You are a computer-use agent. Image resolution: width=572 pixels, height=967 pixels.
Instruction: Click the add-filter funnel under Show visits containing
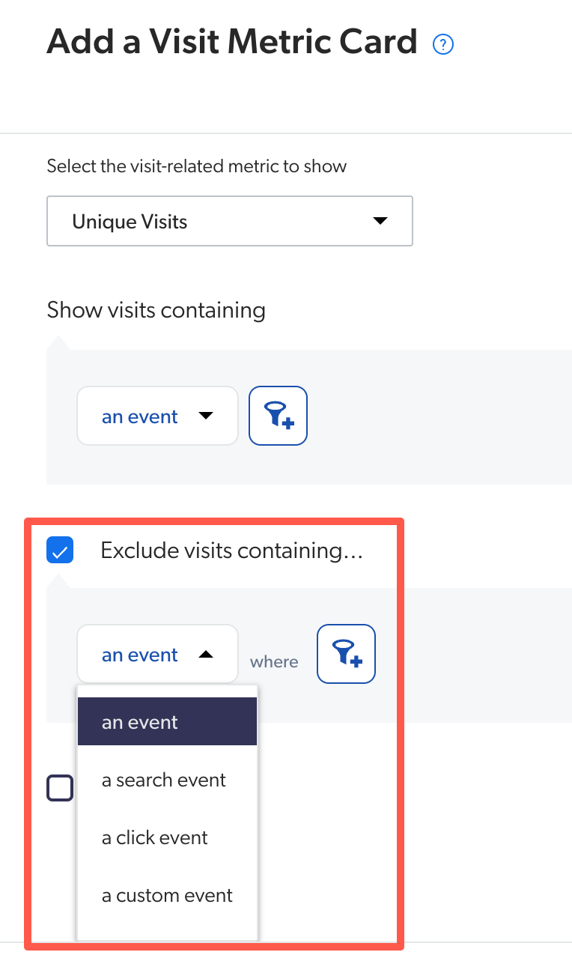pos(278,415)
